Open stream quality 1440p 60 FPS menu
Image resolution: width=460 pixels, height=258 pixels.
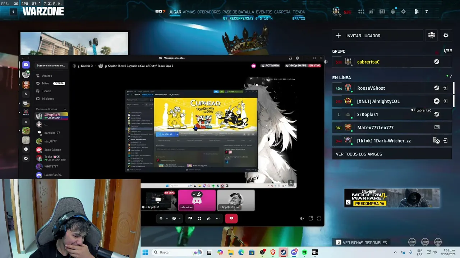tap(295, 66)
